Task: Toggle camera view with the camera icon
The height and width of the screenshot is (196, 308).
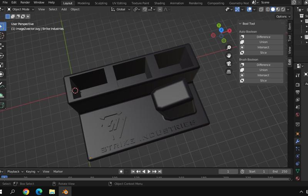Action: point(229,64)
